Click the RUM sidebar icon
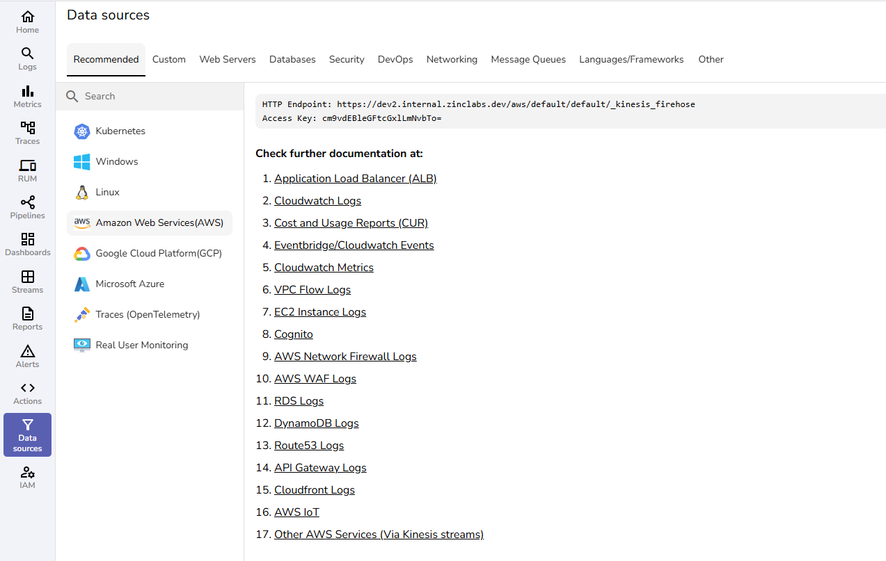This screenshot has height=561, width=886. pyautogui.click(x=27, y=170)
